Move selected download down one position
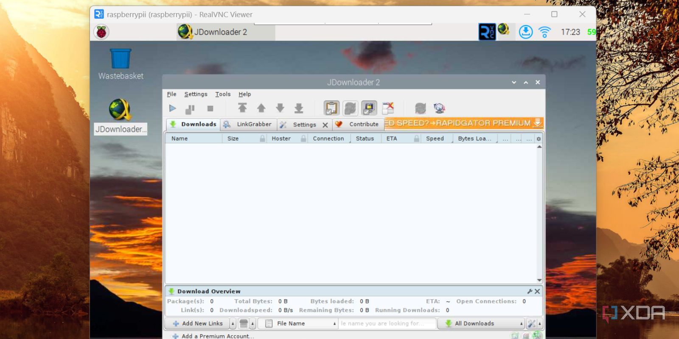The width and height of the screenshot is (679, 339). pos(280,108)
